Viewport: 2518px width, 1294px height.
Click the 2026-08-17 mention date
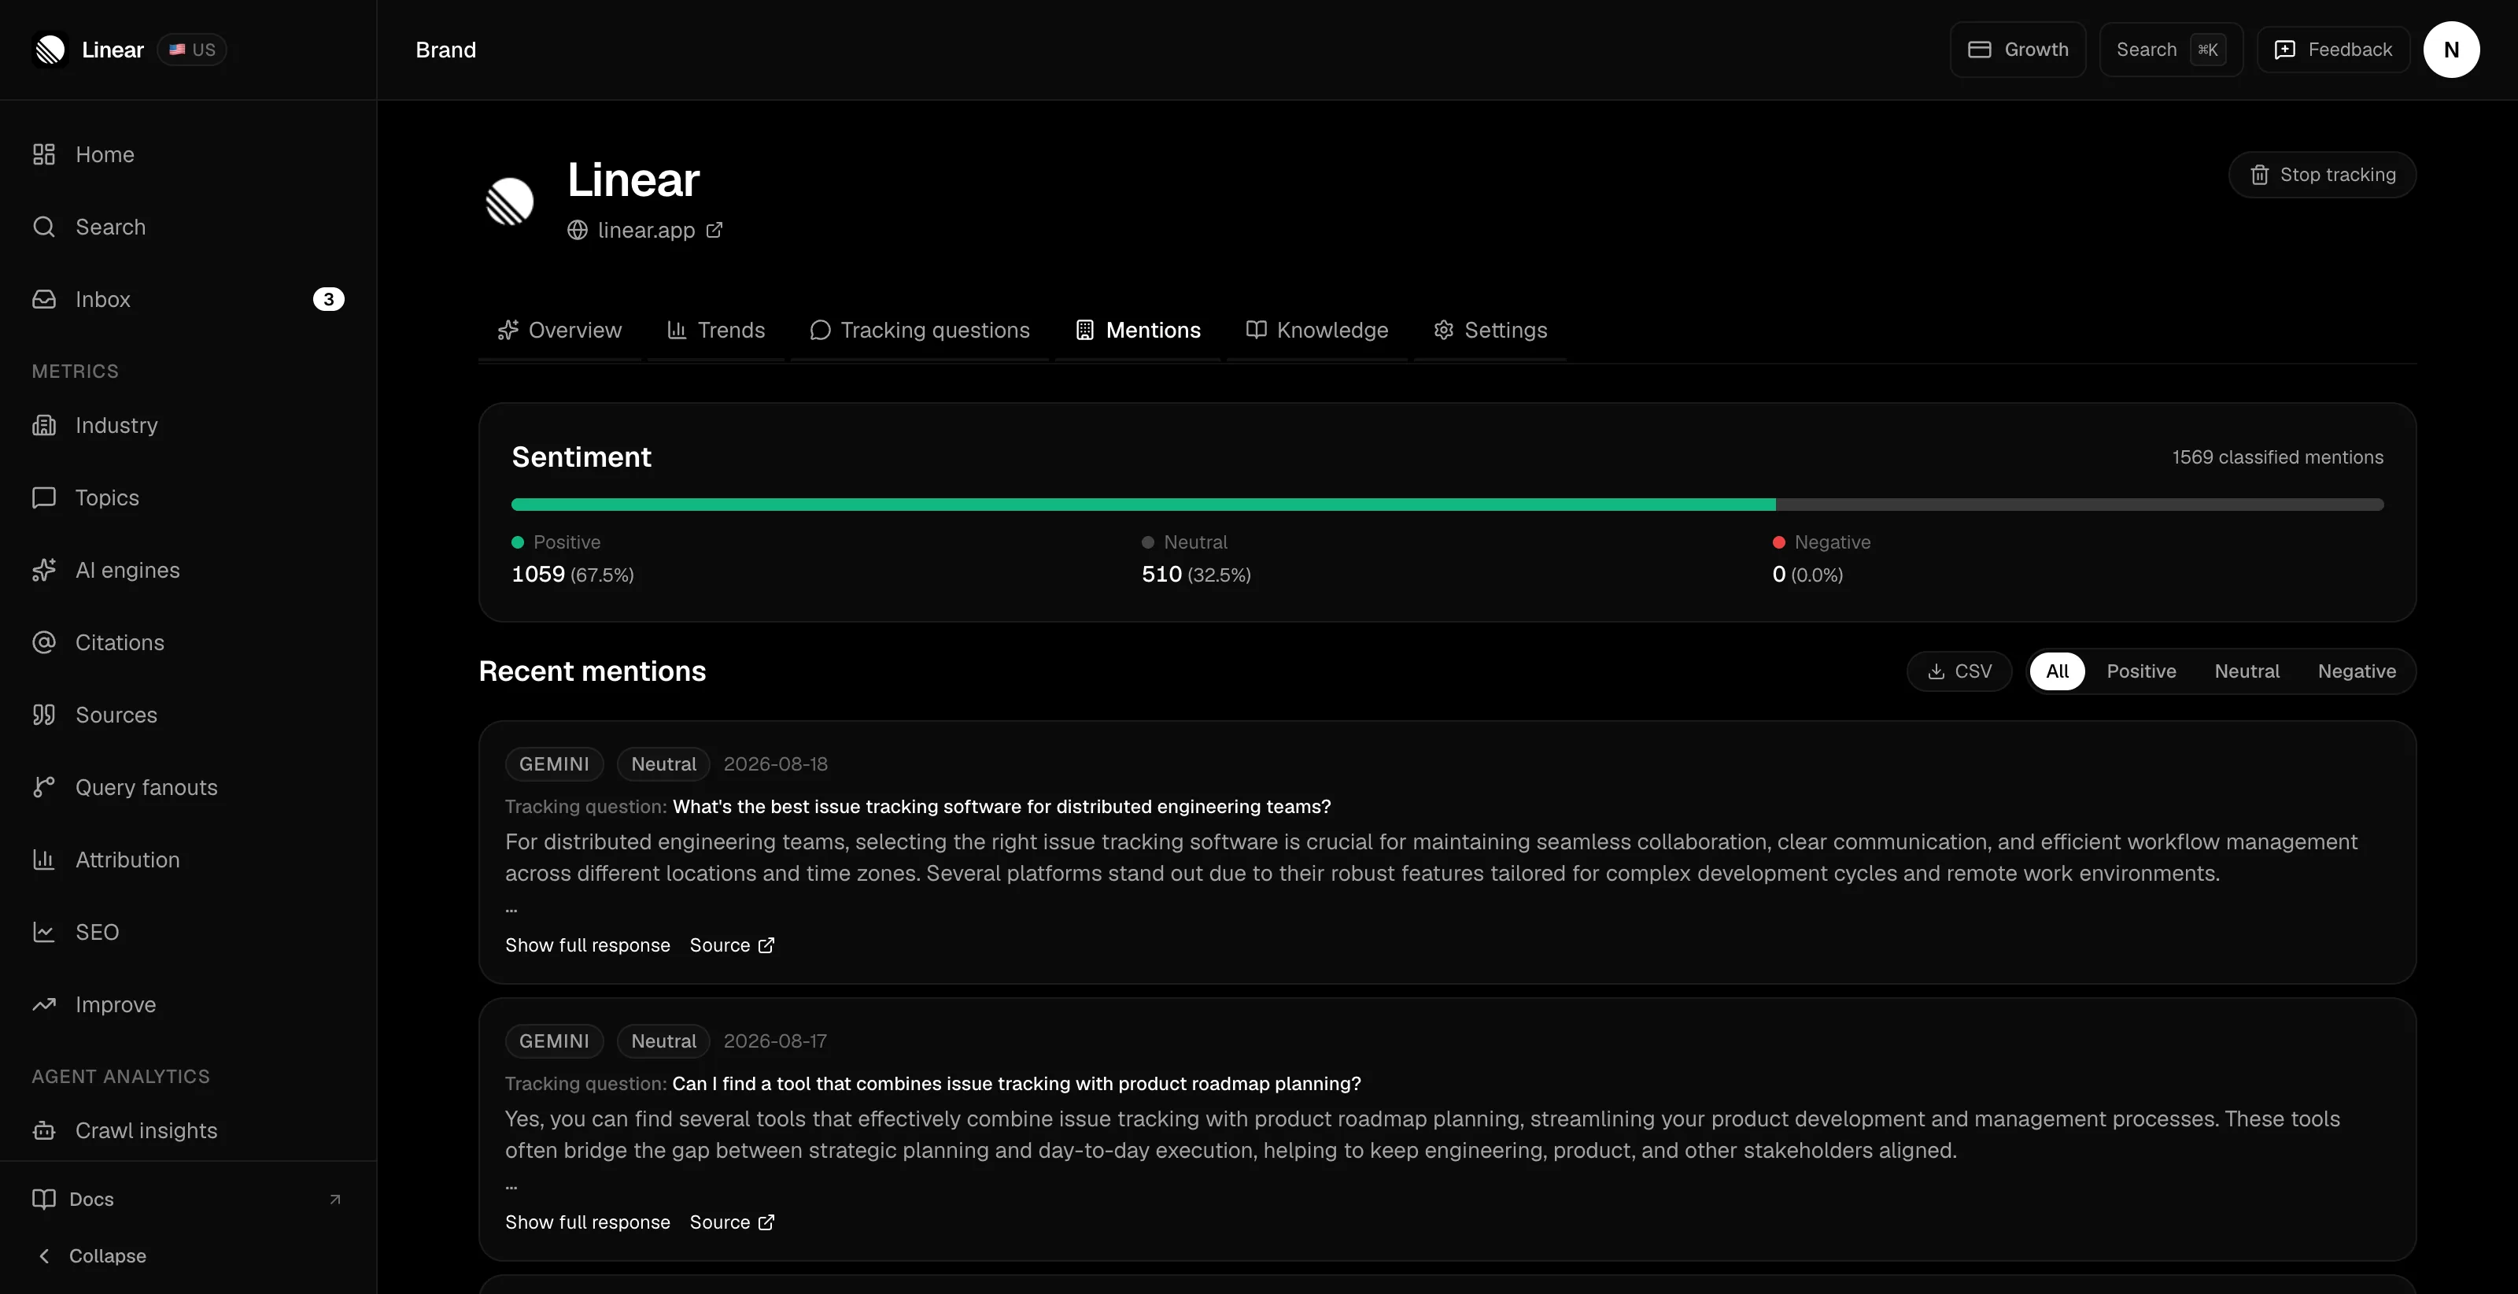coord(775,1041)
